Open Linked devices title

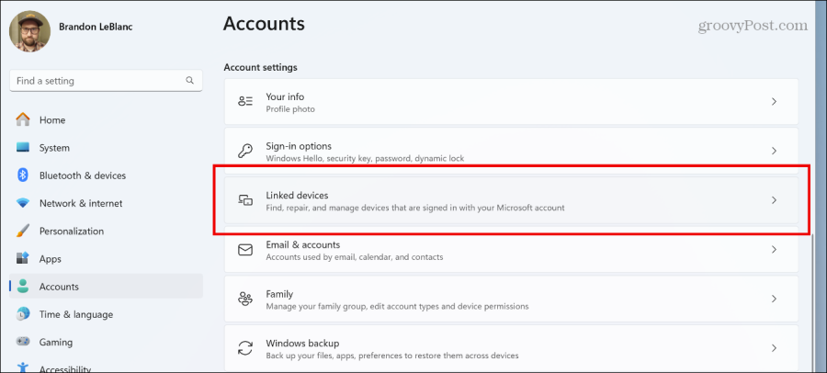pyautogui.click(x=297, y=195)
